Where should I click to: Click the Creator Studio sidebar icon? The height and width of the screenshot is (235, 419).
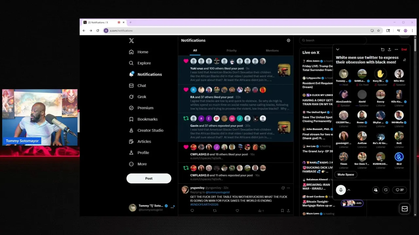tap(131, 130)
